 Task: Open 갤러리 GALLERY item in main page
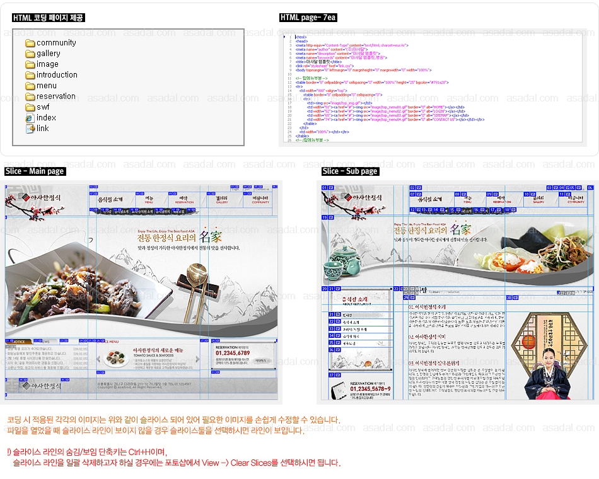pos(221,199)
